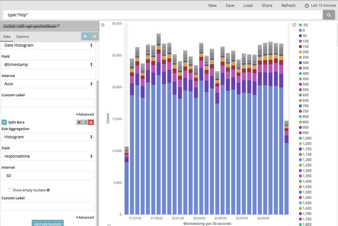Viewport: 338px width, 226px height.
Task: Open the responsetime field dropdown
Action: [48, 156]
